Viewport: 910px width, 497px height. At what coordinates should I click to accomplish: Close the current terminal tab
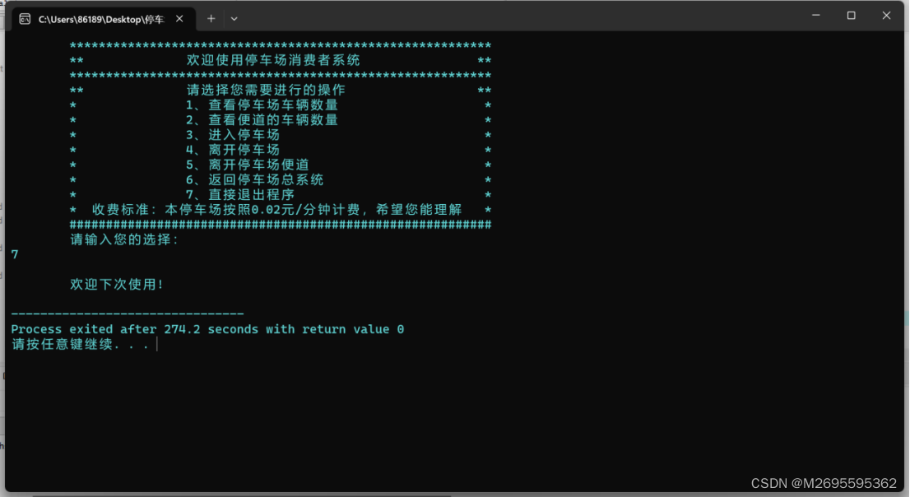click(x=179, y=19)
